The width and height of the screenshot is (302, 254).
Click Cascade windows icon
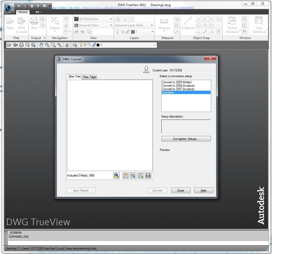click(x=244, y=32)
